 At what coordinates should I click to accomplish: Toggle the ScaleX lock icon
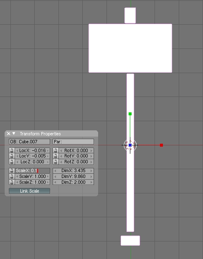click(x=12, y=170)
